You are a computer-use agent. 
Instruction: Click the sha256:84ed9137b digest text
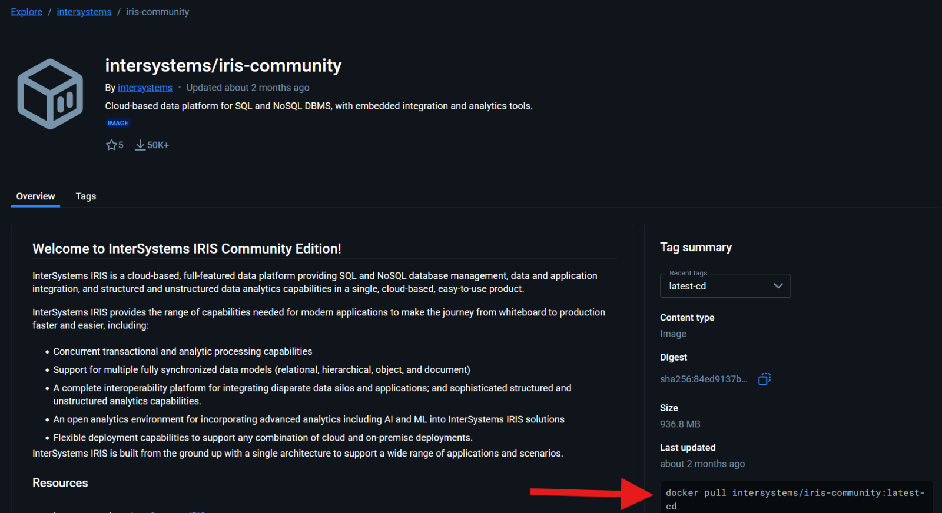[703, 379]
